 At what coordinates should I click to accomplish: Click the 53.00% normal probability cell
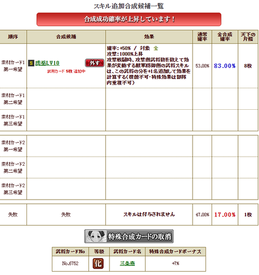(x=202, y=66)
